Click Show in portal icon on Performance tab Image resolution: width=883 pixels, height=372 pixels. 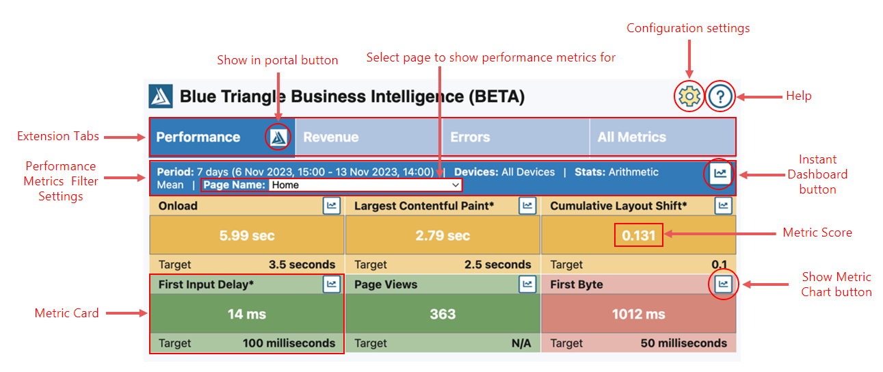pyautogui.click(x=278, y=137)
